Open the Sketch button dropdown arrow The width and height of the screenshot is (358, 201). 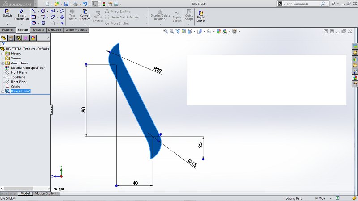coord(7,24)
